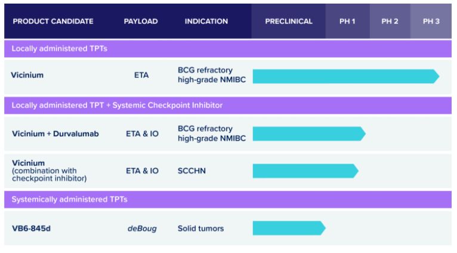Image resolution: width=457 pixels, height=253 pixels.
Task: Click the PRODUCT CANDIDATE column header
Action: coord(53,21)
